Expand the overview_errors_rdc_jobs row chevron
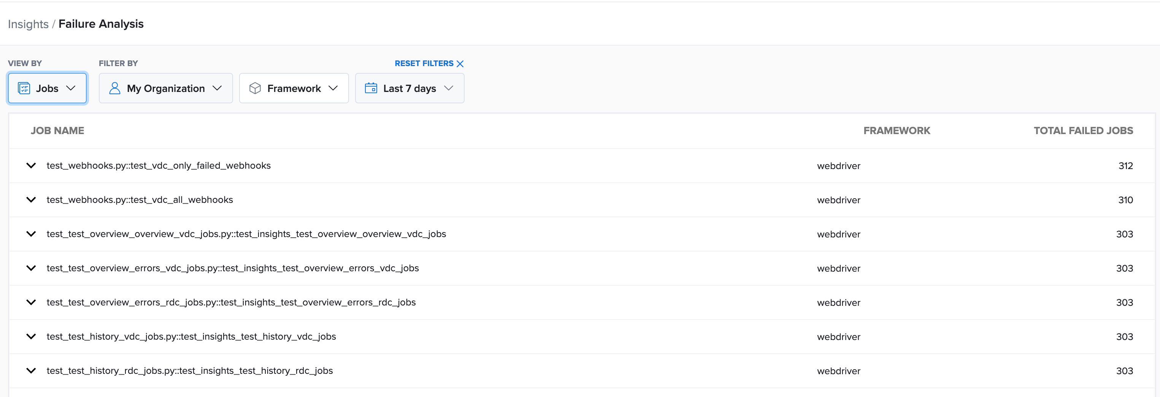This screenshot has width=1160, height=397. point(31,302)
